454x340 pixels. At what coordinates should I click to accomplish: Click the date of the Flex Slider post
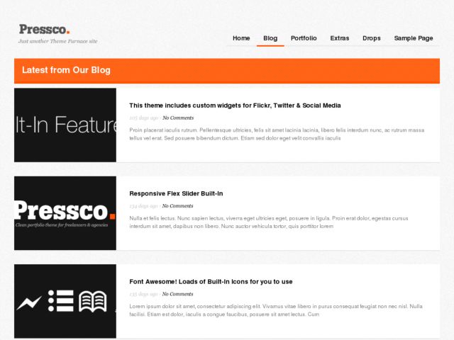(x=143, y=206)
